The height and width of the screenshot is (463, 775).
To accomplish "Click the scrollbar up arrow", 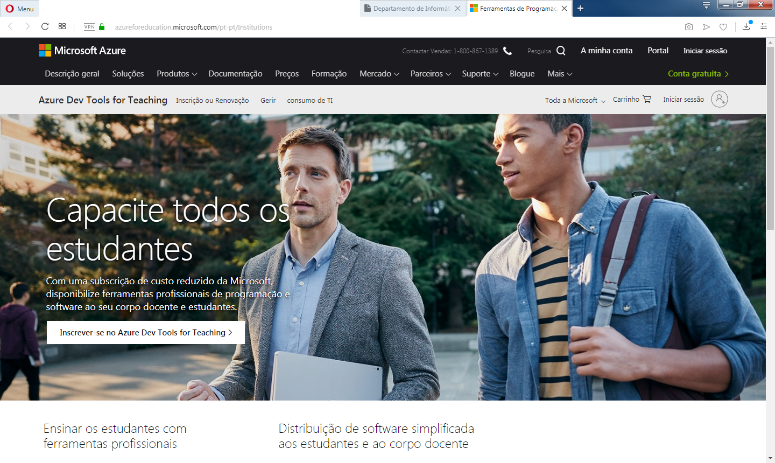I will [770, 42].
